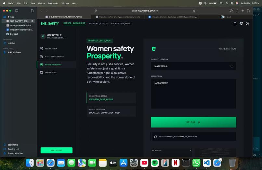This screenshot has width=262, height=170.
Task: Open Control Center in the menu bar
Action: click(x=232, y=3)
